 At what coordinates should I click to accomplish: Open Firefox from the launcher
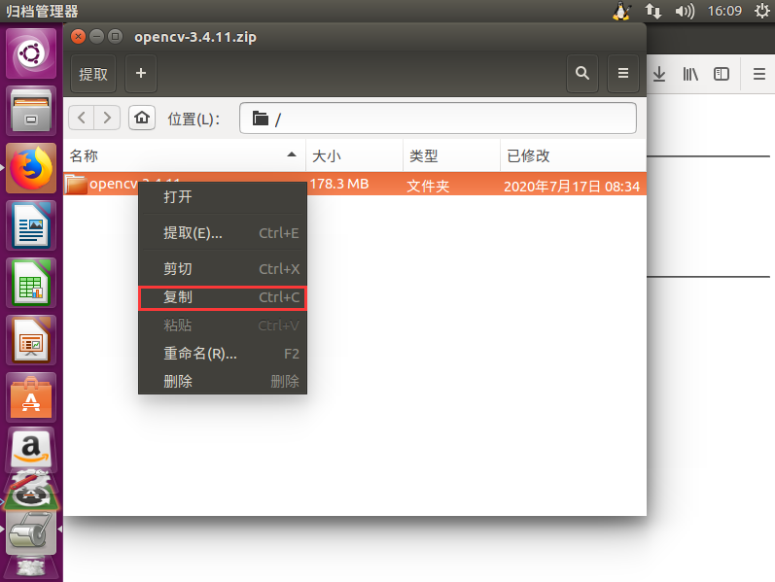(31, 168)
